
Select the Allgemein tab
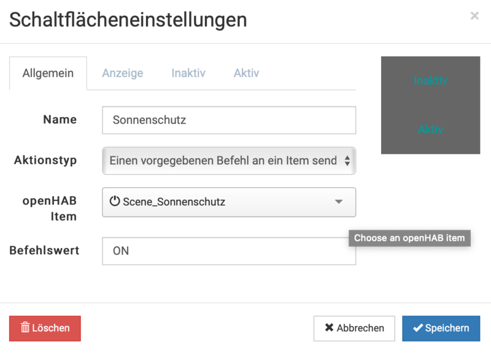tap(48, 73)
